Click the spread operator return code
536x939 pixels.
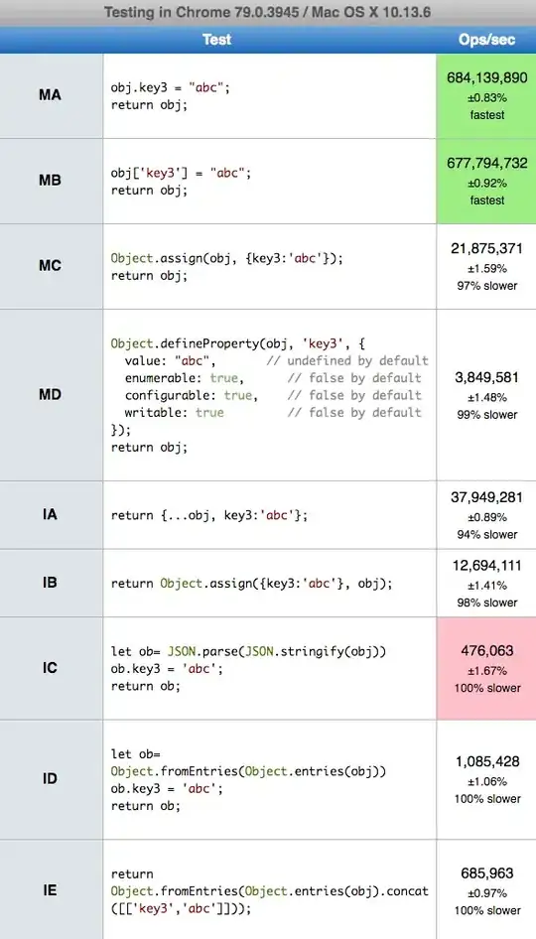pos(209,515)
